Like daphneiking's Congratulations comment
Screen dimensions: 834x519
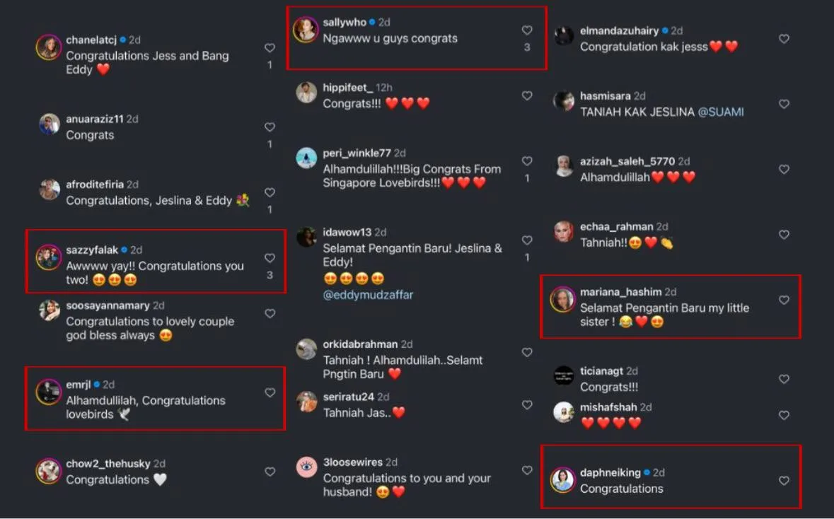coord(784,481)
